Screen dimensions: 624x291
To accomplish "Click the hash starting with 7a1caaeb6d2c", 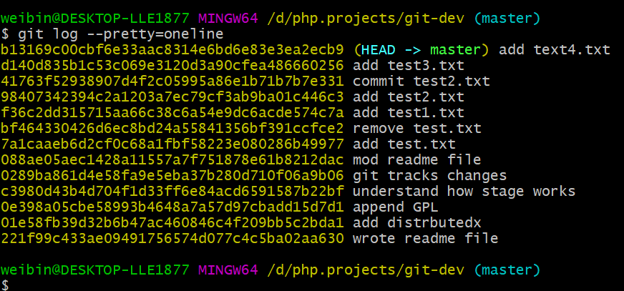I will (172, 144).
